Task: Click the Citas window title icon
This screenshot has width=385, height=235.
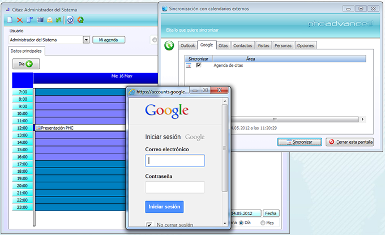Action: click(x=7, y=10)
